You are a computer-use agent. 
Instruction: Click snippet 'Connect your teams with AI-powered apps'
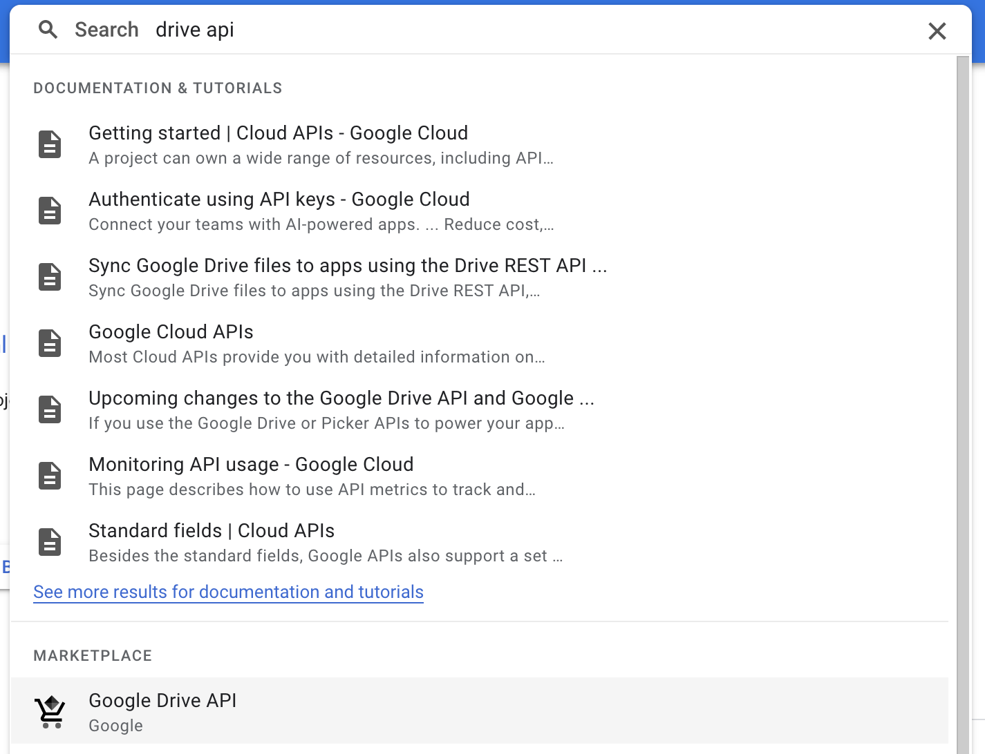[321, 224]
